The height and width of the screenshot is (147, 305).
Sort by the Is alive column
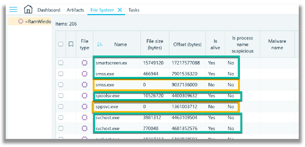pyautogui.click(x=215, y=44)
